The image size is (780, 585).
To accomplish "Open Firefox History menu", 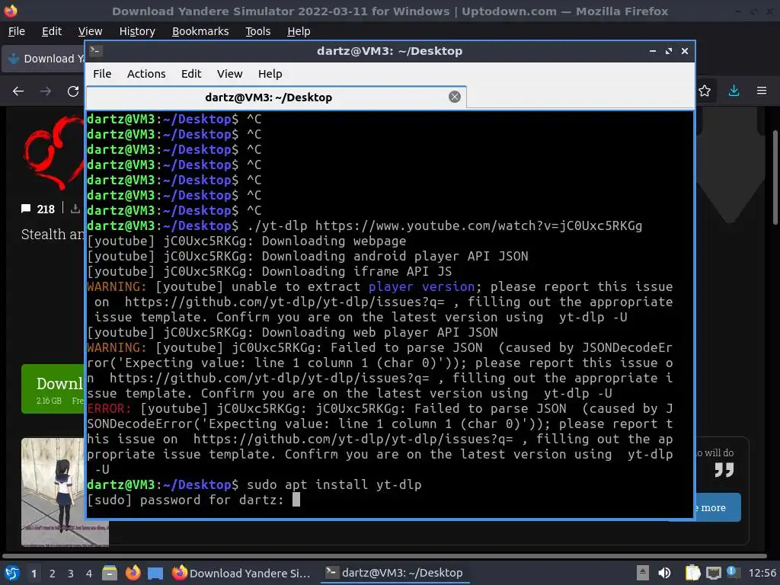I will pos(137,31).
